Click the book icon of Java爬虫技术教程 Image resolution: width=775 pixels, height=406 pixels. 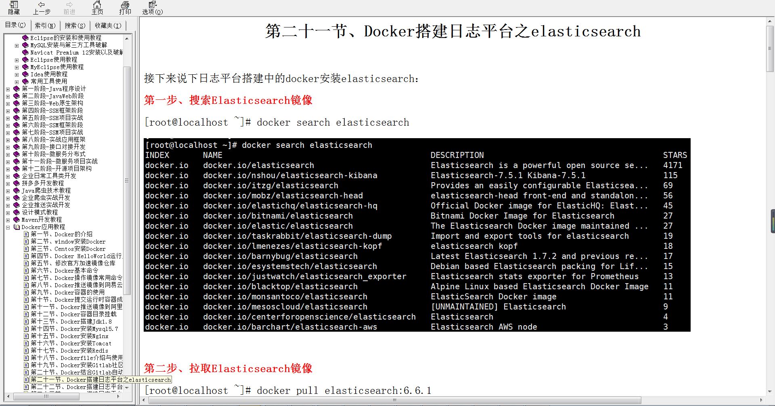click(x=17, y=190)
